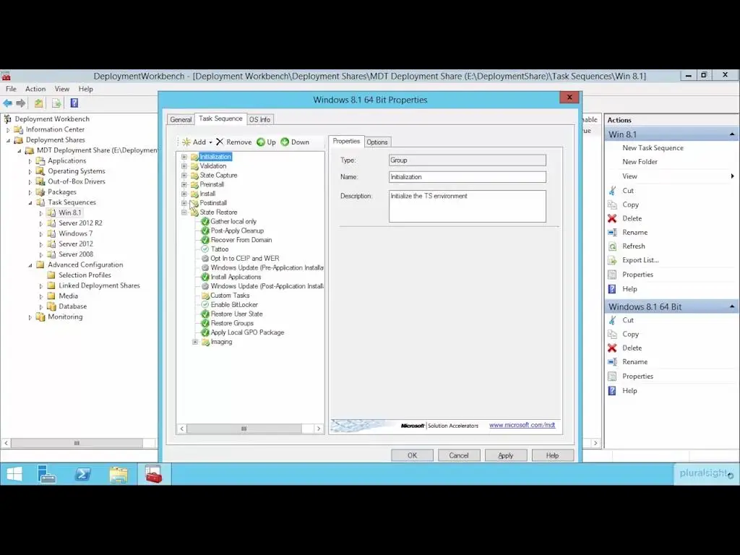
Task: Expand the Preinstall group
Action: (184, 184)
